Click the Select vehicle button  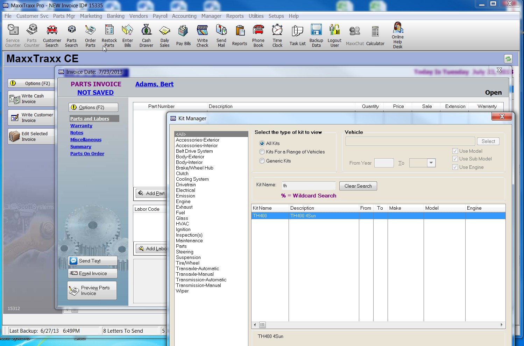(x=488, y=141)
